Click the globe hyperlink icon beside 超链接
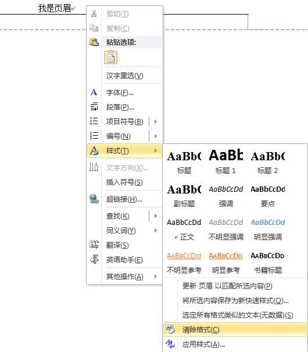 [x=94, y=199]
